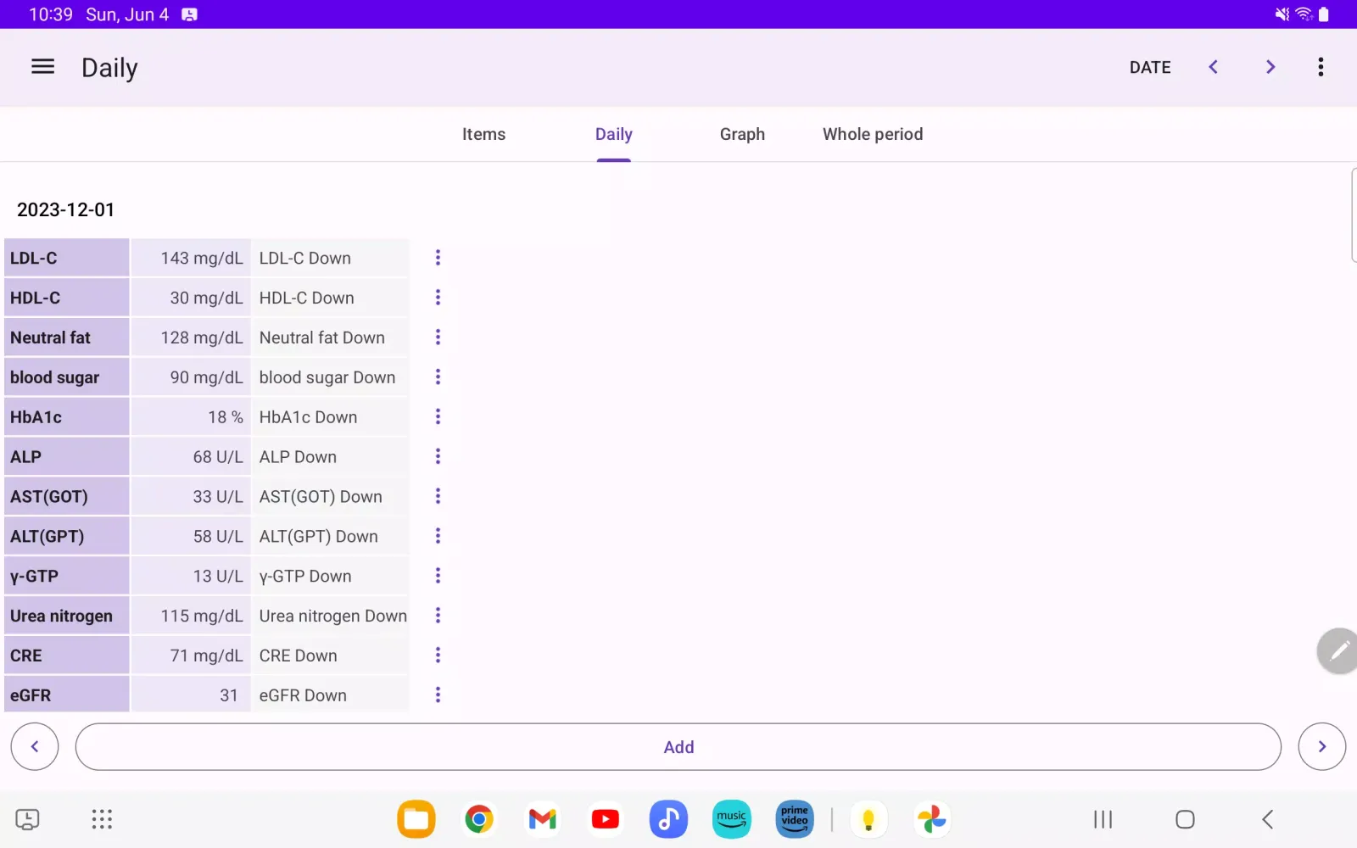Image resolution: width=1357 pixels, height=848 pixels.
Task: Tap the Add button
Action: [x=678, y=747]
